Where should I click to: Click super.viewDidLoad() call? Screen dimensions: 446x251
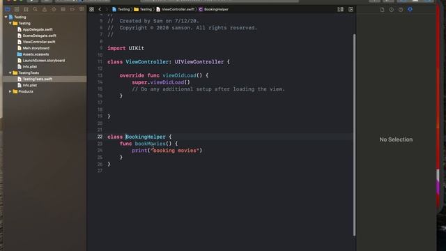(x=161, y=82)
